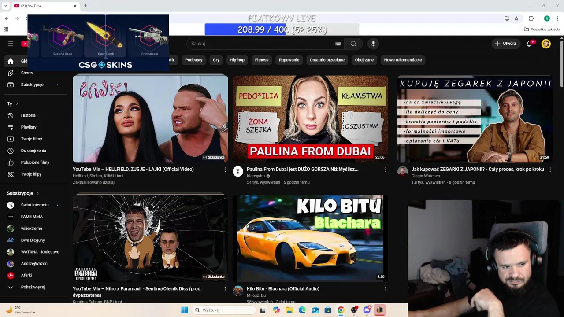Image resolution: width=564 pixels, height=317 pixels.
Task: Open the Windows Start menu
Action: coord(185,310)
